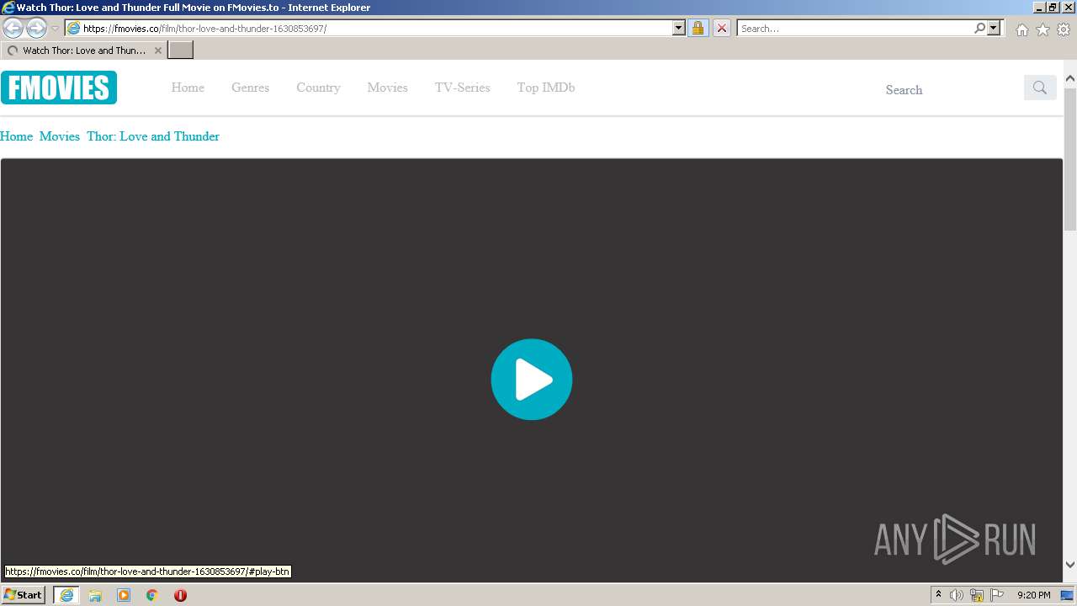Open search provider dropdown arrow
Image resolution: width=1077 pixels, height=606 pixels.
[x=994, y=28]
